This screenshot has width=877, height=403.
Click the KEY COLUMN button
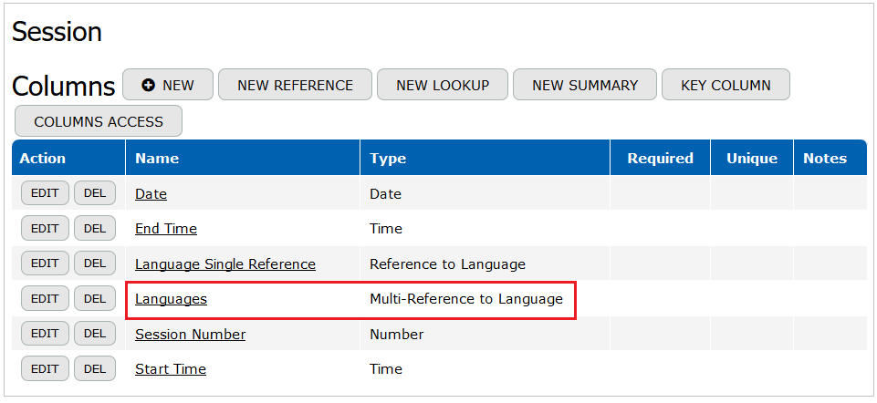726,85
